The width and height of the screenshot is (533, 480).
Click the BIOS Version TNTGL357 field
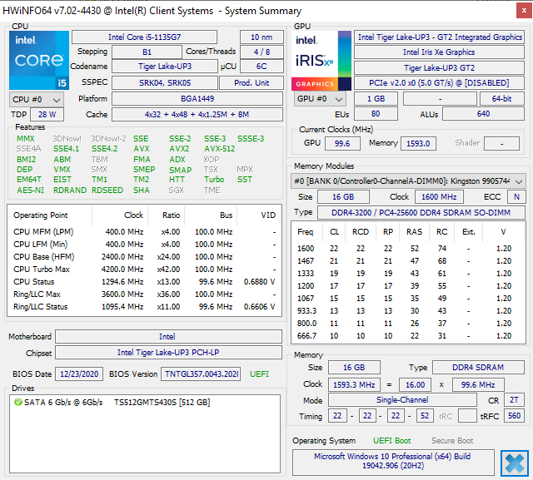tap(200, 374)
